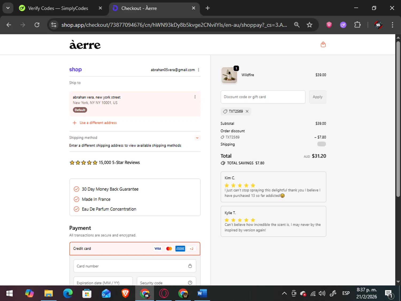Open Copilot from the taskbar

(x=29, y=294)
